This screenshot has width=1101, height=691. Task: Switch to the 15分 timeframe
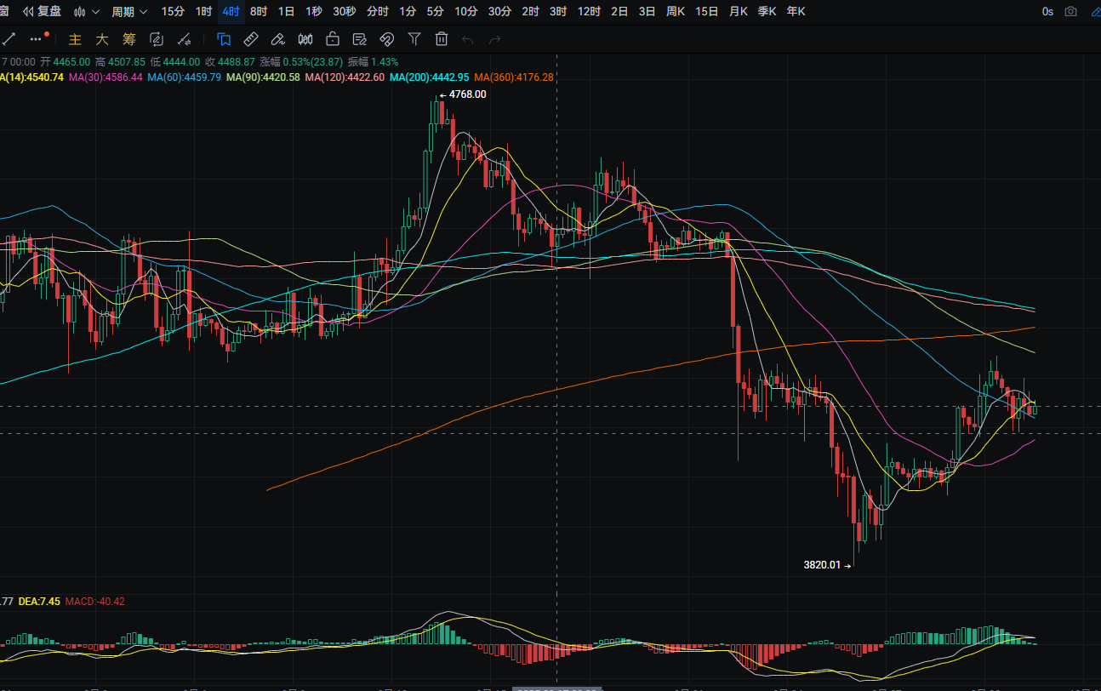click(x=172, y=12)
